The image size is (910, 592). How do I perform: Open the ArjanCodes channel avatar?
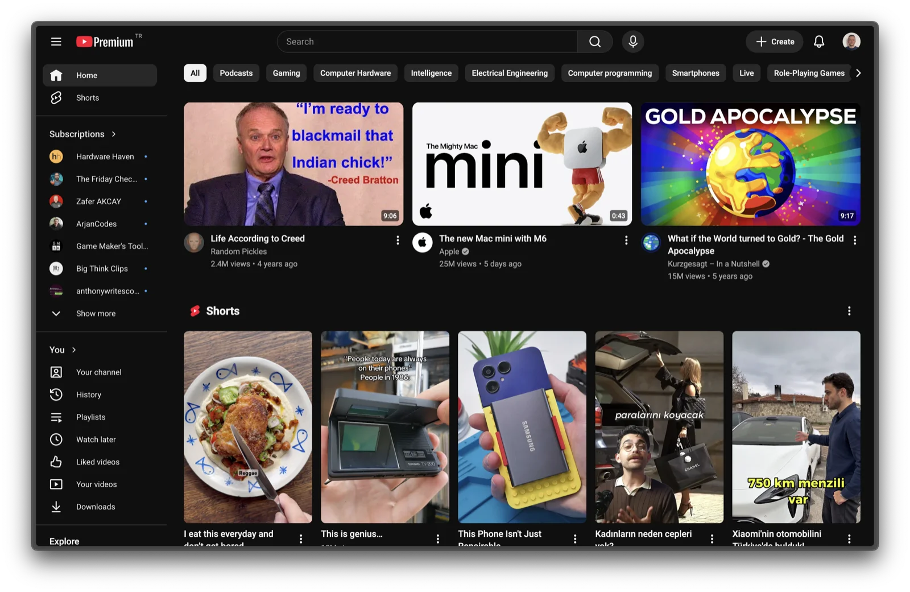click(x=56, y=224)
